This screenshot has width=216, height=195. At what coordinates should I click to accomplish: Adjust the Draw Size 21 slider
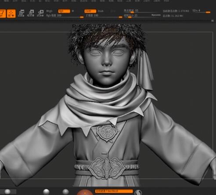point(137,16)
